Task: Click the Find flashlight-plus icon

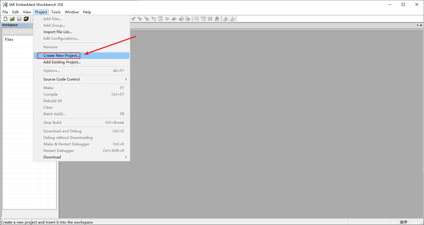Action: [147, 19]
